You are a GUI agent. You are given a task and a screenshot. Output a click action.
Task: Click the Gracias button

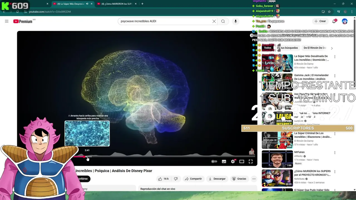[239, 179]
